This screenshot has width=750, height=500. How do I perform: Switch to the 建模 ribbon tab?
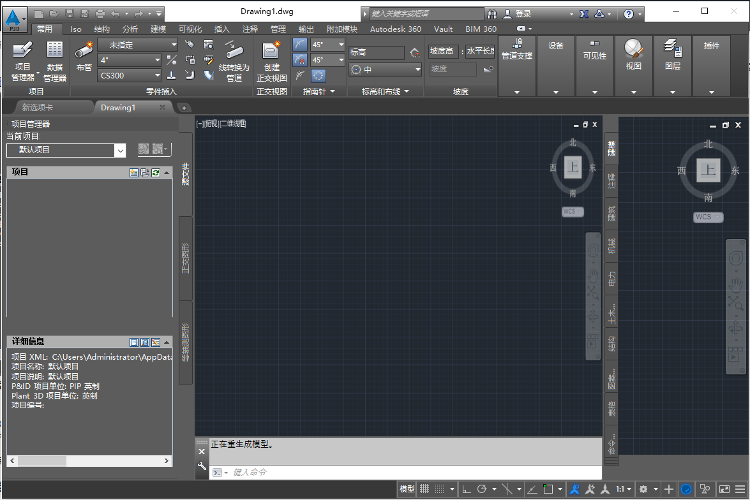[x=157, y=29]
